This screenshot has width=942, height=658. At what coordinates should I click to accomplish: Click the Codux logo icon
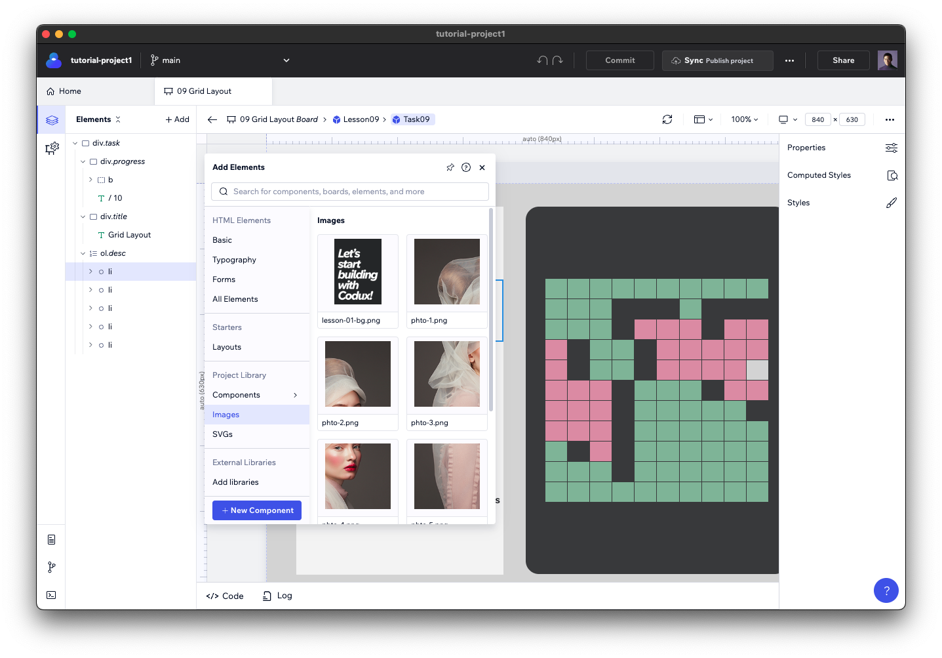click(54, 60)
